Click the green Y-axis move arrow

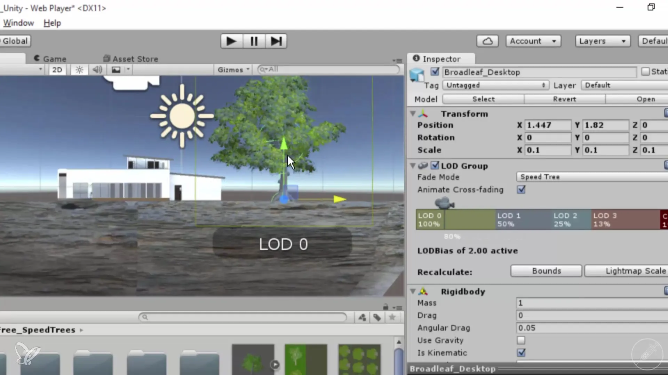[284, 143]
